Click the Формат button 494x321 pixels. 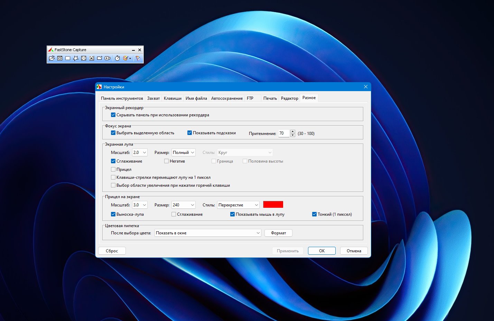tap(278, 233)
